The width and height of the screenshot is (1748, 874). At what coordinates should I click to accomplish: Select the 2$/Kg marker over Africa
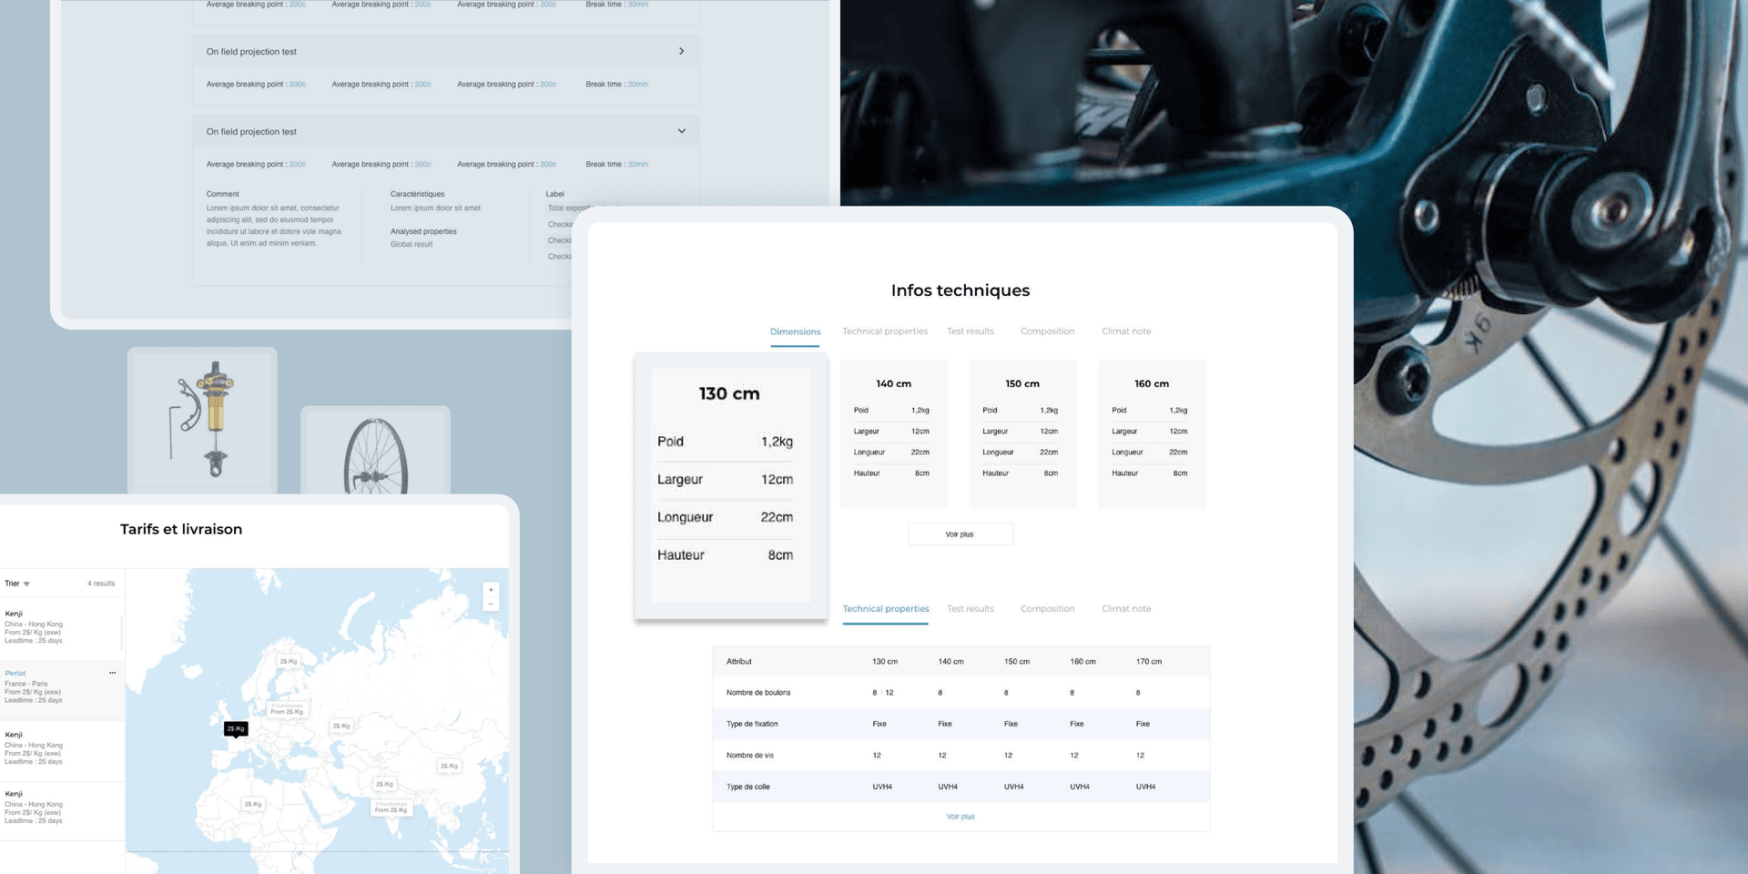pyautogui.click(x=252, y=804)
